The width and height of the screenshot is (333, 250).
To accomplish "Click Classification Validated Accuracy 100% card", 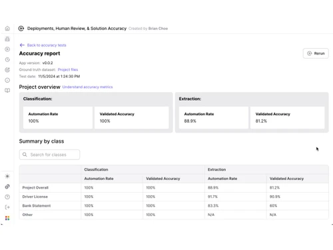I will coord(132,117).
